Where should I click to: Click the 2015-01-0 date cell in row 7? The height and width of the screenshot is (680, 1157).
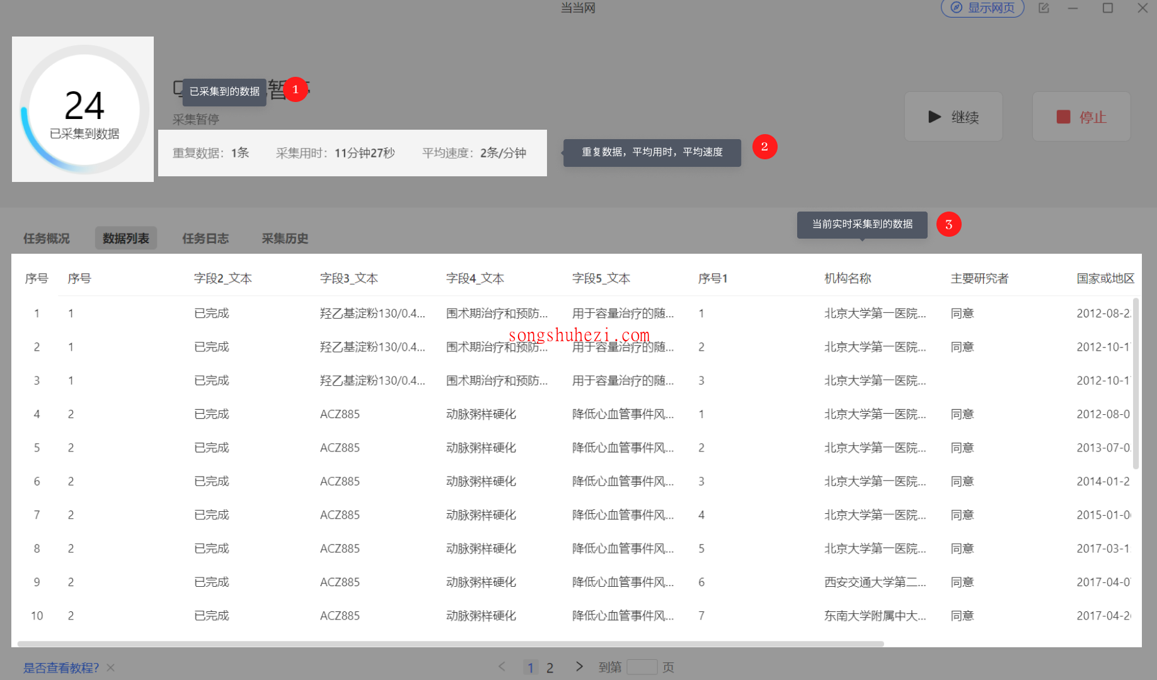tap(1103, 515)
